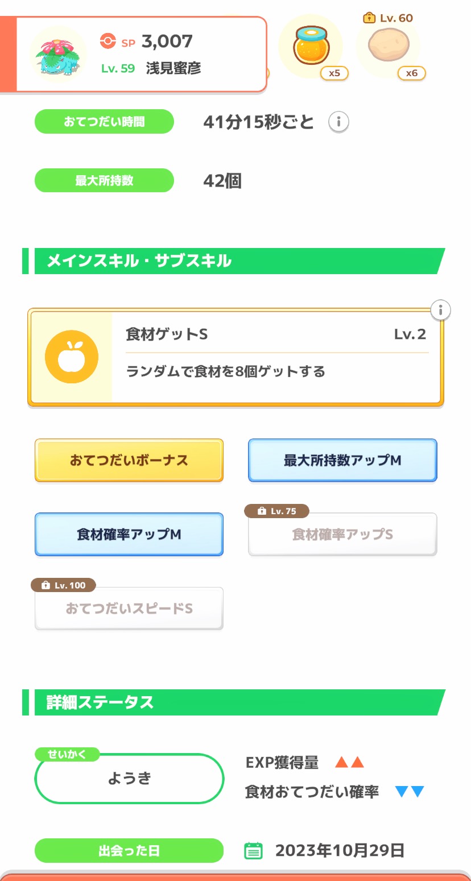Tap the Lv. 100 lock badge
The image size is (471, 881).
pyautogui.click(x=63, y=585)
